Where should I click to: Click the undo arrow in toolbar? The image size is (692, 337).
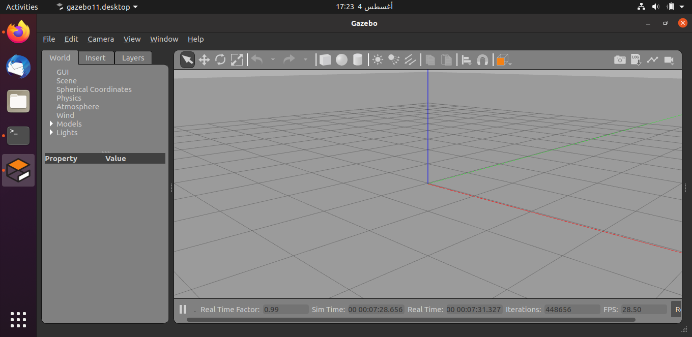tap(257, 60)
